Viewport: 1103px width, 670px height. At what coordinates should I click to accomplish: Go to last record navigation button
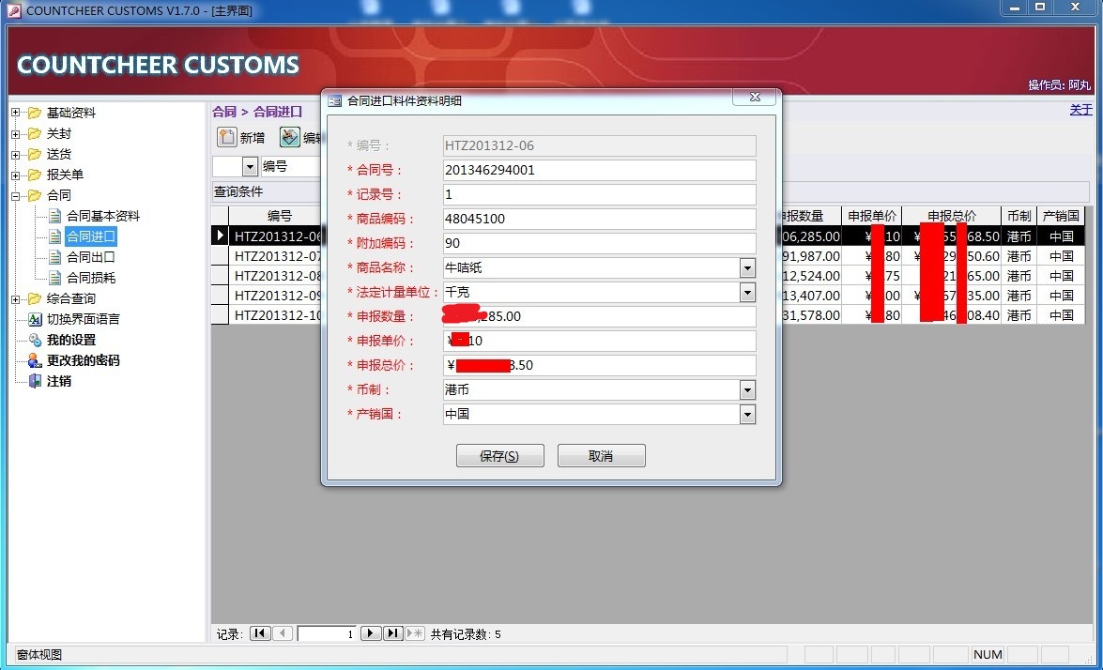pyautogui.click(x=392, y=633)
